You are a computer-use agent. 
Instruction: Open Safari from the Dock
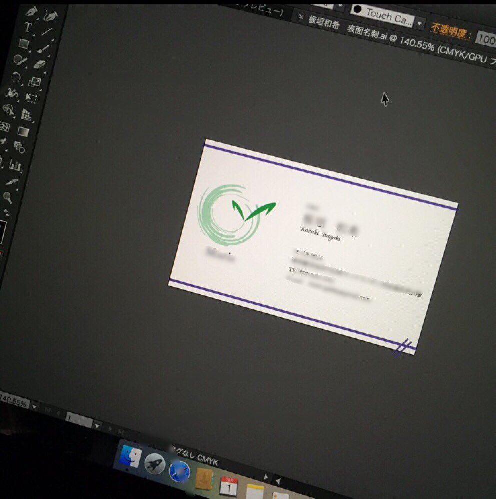180,472
